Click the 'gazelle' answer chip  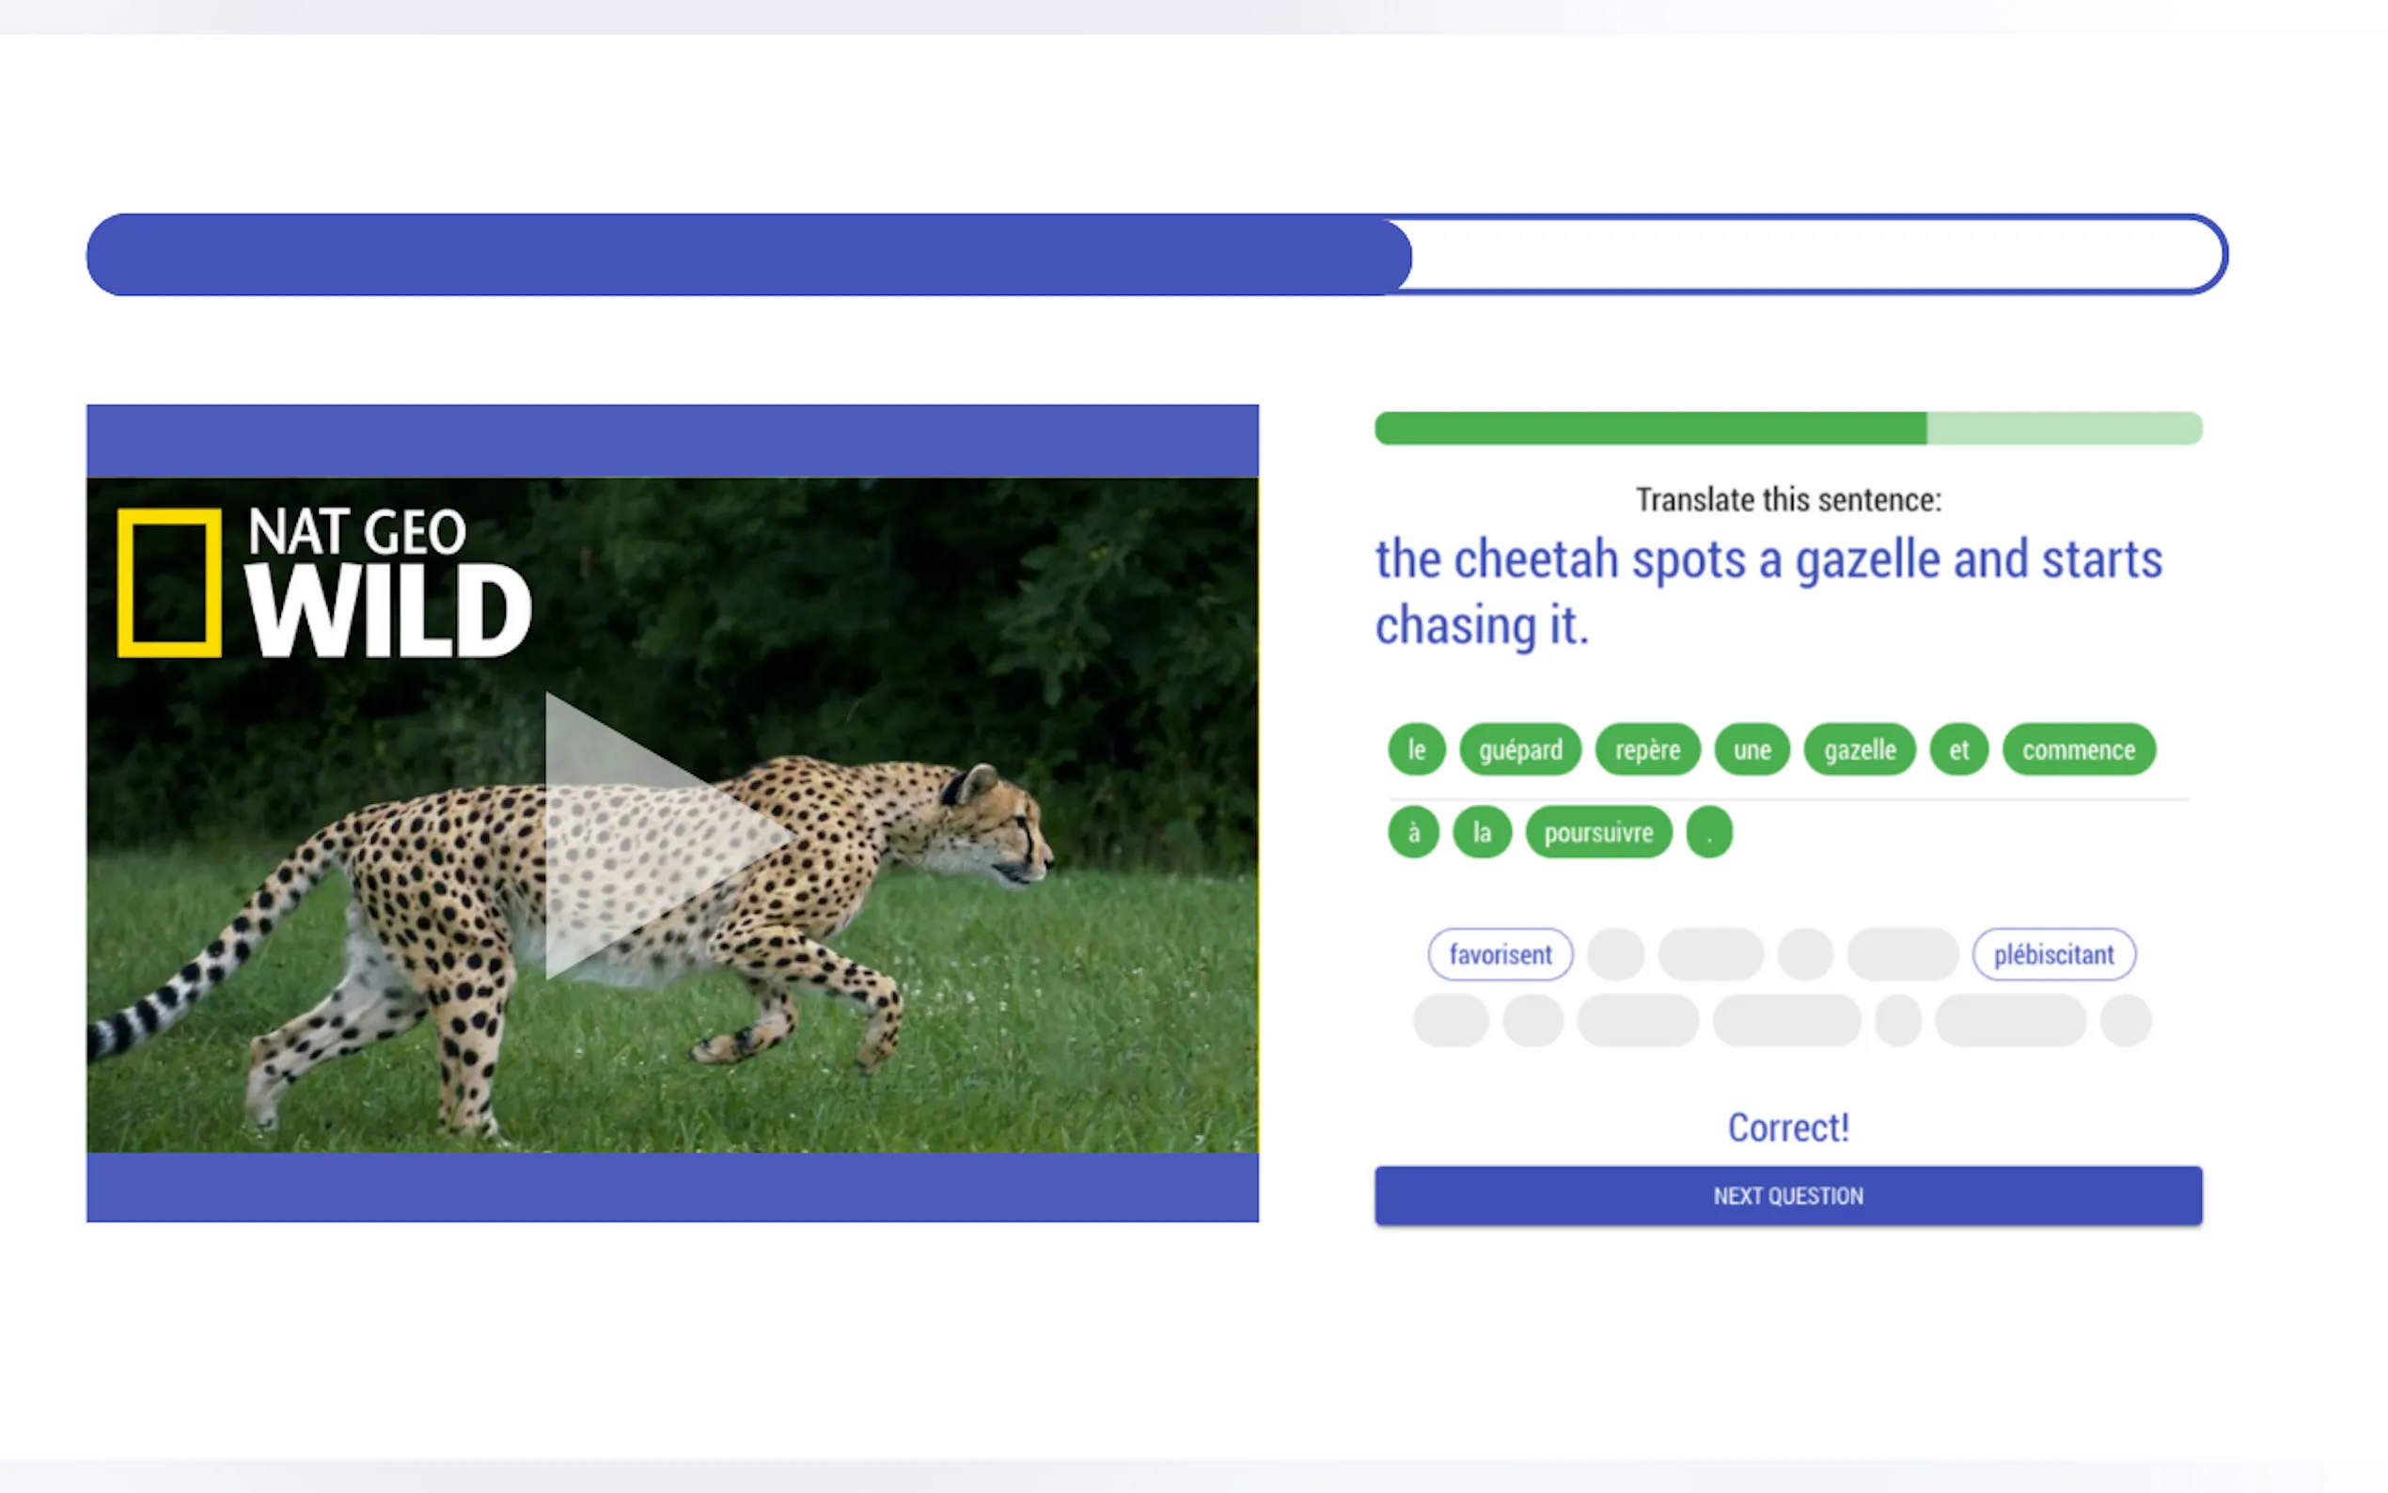point(1859,749)
